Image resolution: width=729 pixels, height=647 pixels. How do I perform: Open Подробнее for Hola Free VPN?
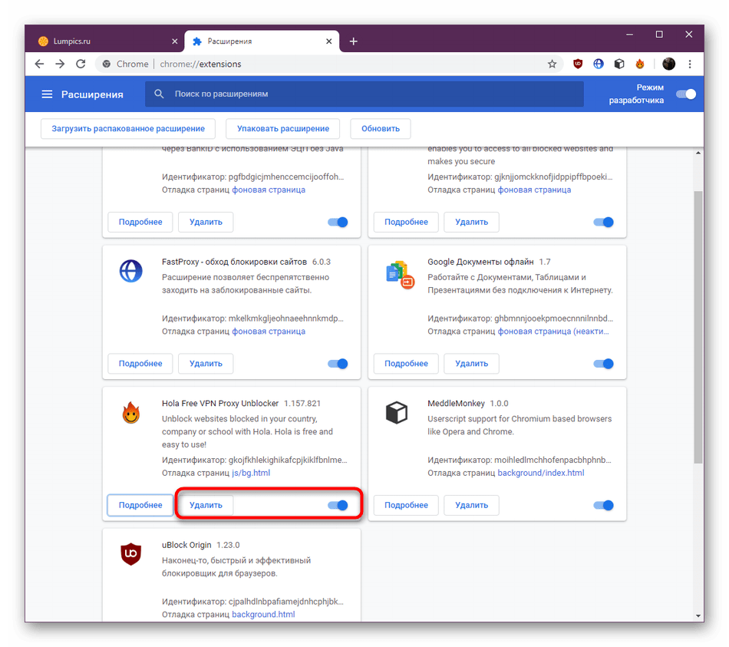[x=140, y=505]
